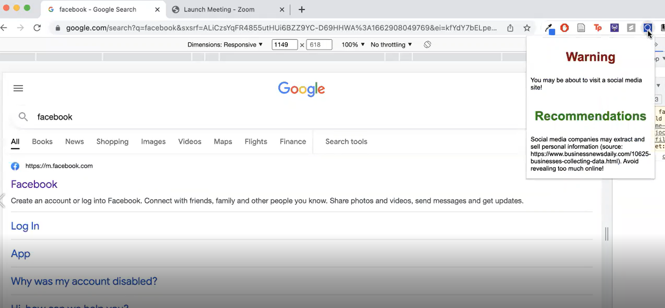The height and width of the screenshot is (308, 665).
Task: Select the Flights search tab
Action: click(256, 142)
